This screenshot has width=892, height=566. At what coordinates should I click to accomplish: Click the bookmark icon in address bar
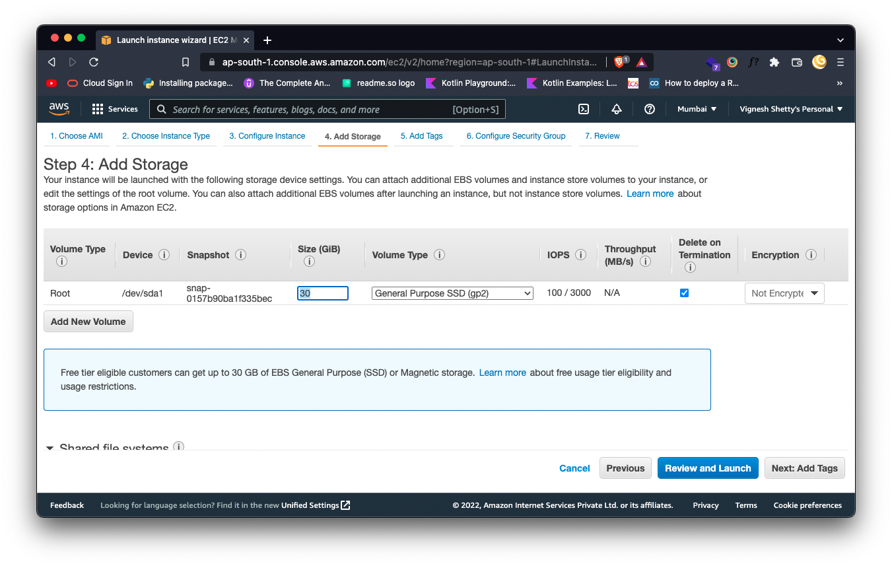click(x=186, y=62)
